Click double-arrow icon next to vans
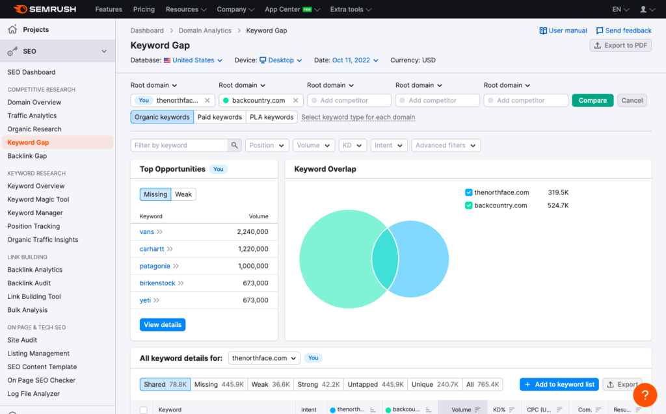The height and width of the screenshot is (414, 666). (x=160, y=232)
